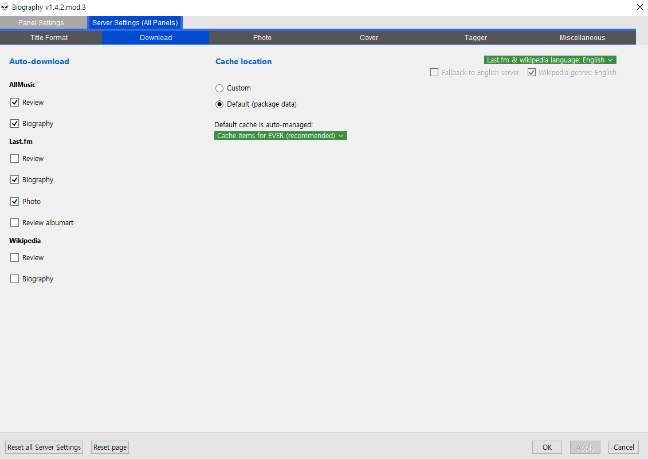648x459 pixels.
Task: Click the Biography app icon in the title bar
Action: [x=5, y=7]
